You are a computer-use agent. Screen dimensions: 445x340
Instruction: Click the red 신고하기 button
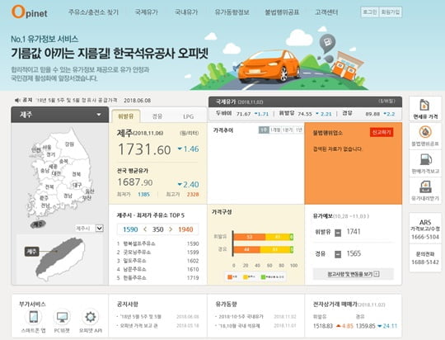[382, 132]
